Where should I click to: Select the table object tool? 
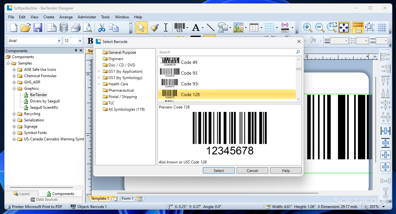pyautogui.click(x=254, y=28)
